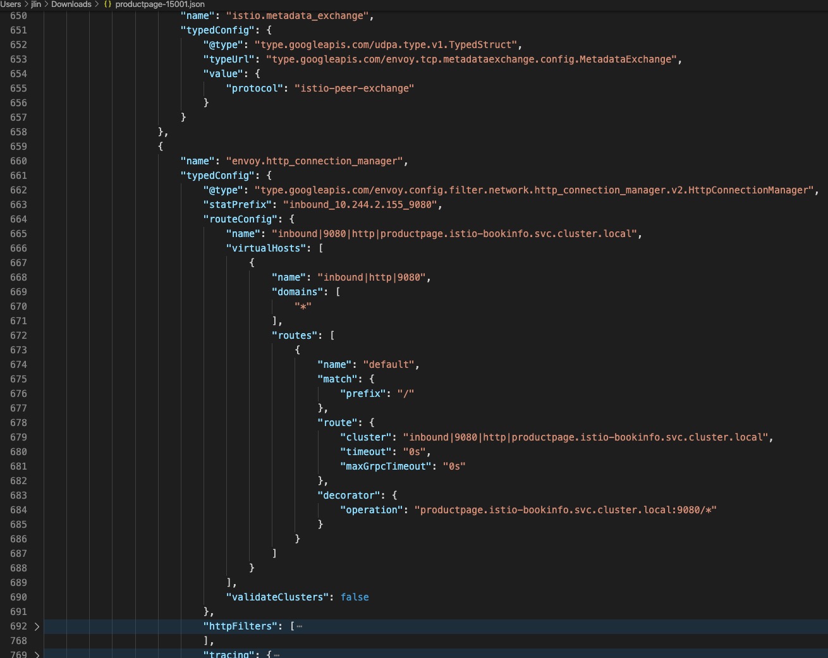Open the jlin breadcrumb segment

point(36,4)
